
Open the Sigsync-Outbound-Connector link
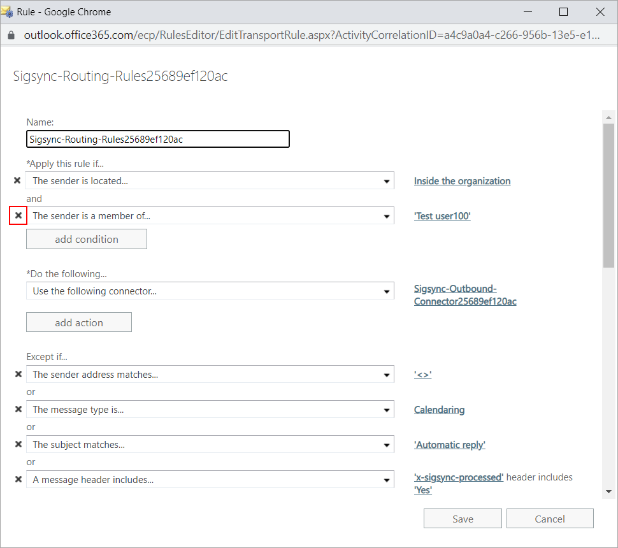coord(464,295)
